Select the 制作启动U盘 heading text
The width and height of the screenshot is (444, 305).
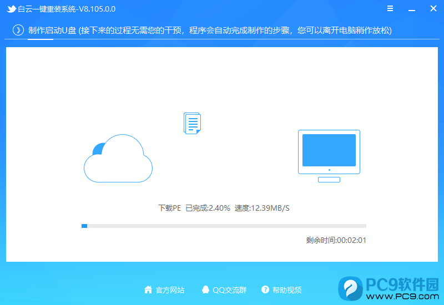tap(52, 30)
